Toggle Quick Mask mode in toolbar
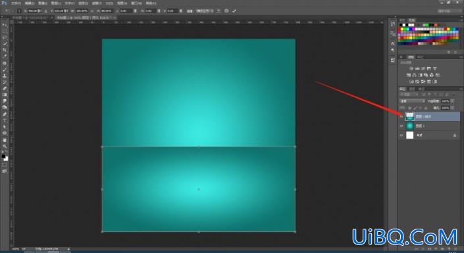This screenshot has width=464, height=253. 4,165
